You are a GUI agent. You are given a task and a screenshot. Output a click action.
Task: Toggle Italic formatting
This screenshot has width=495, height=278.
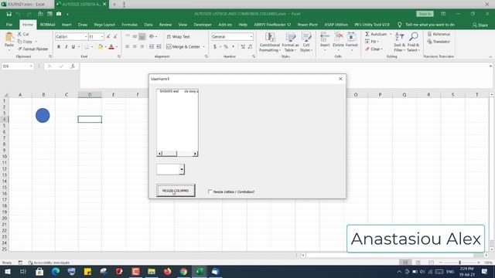point(66,46)
